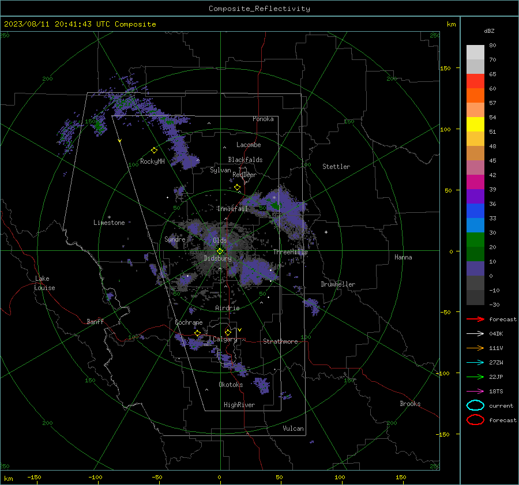The image size is (519, 485).
Task: Click the Cochrane city label
Action: (189, 322)
